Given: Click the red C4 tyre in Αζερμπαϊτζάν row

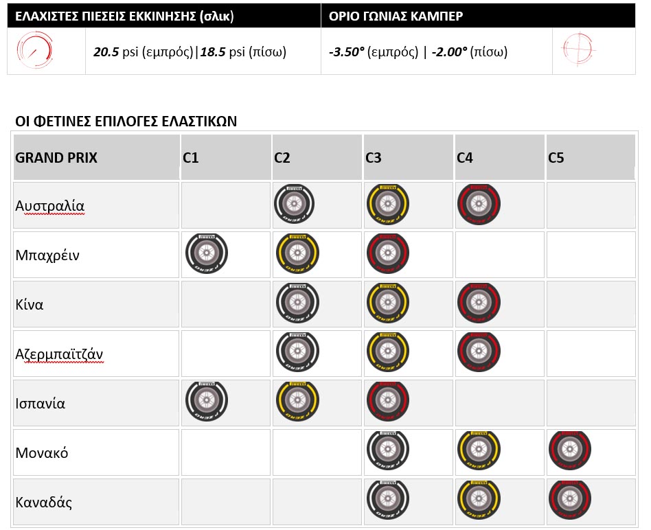Looking at the screenshot, I should (x=478, y=353).
